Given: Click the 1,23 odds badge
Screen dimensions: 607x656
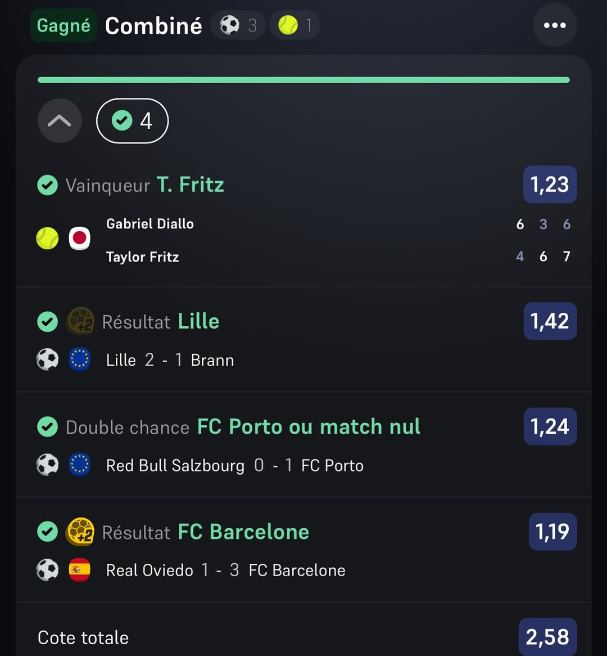Looking at the screenshot, I should point(550,185).
